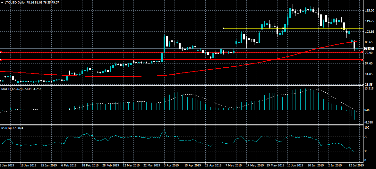Click the RSI scale value 70
This screenshot has height=169, width=376.
[366, 137]
